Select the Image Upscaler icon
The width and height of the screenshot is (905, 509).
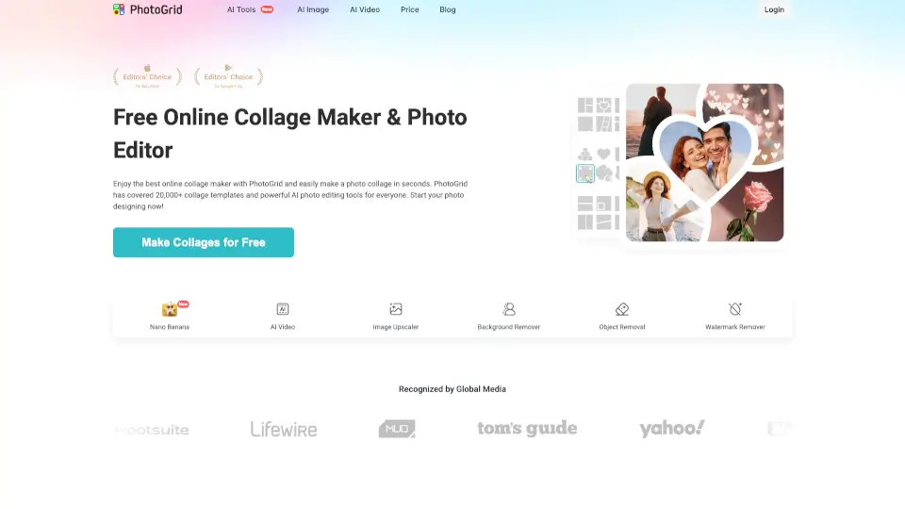coord(395,309)
